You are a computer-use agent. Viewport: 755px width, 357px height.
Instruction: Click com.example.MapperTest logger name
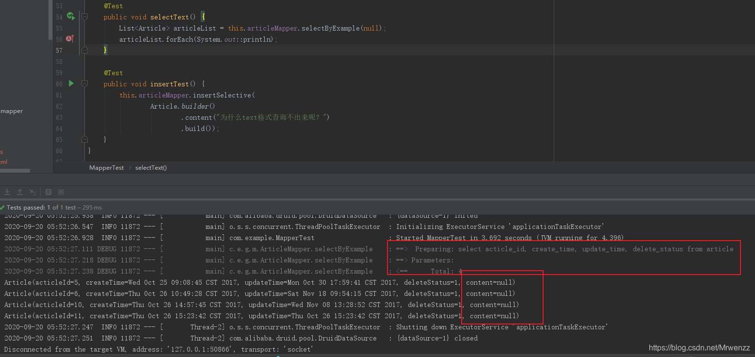272,238
